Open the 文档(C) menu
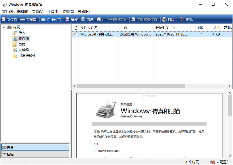Screen dimensions: 233x165 pos(68,12)
